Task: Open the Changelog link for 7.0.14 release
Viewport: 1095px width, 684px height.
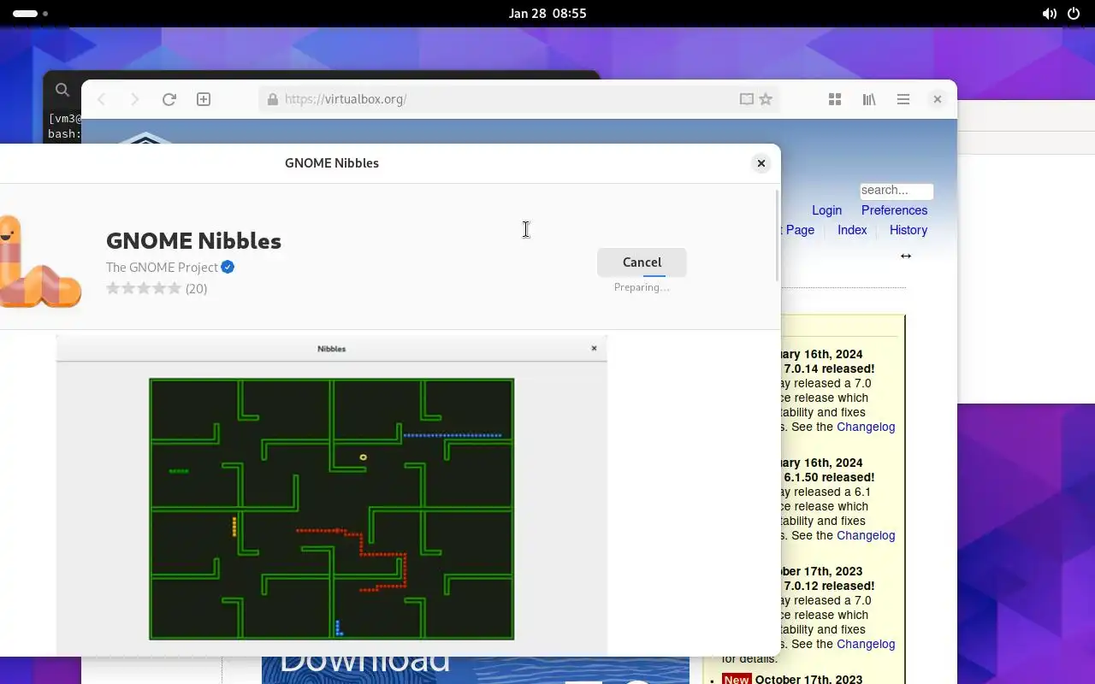Action: click(866, 427)
